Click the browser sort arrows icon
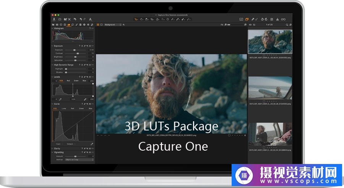The height and width of the screenshot is (188, 344). coord(254,25)
